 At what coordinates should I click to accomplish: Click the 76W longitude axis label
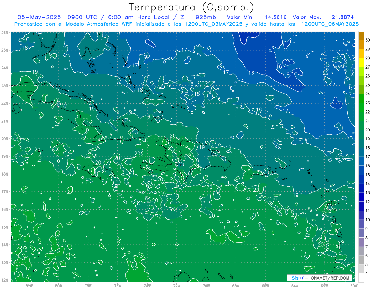point(118,286)
